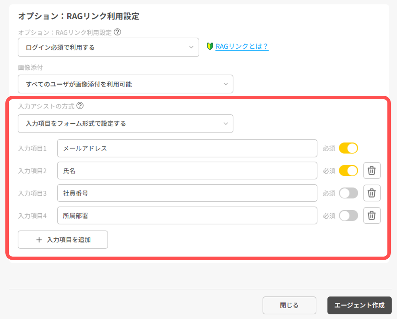Image resolution: width=397 pixels, height=319 pixels.
Task: Click the 入力項目を追加 button
Action: coord(63,239)
